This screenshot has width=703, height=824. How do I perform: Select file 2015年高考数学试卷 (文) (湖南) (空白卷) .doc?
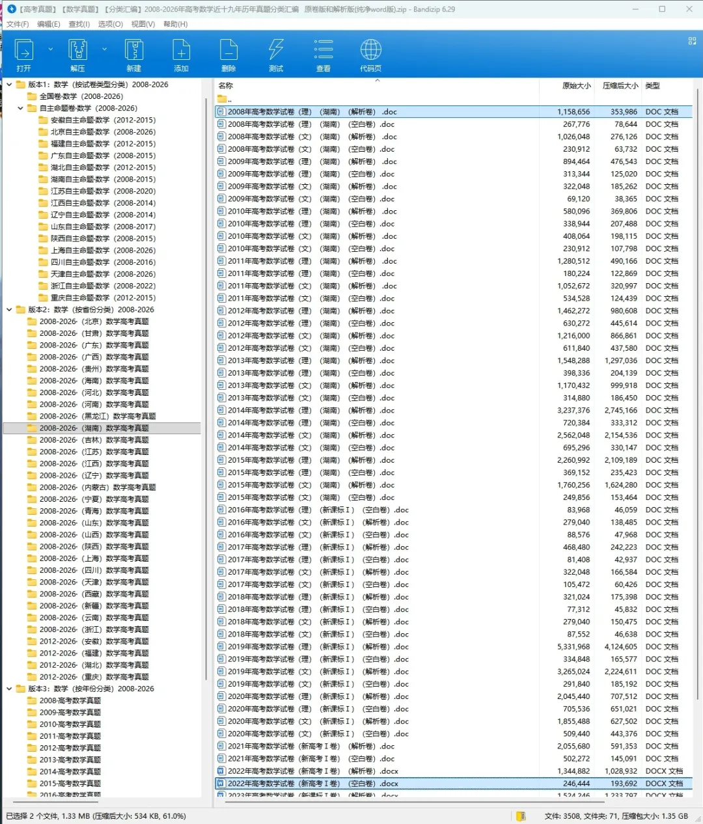pos(453,497)
